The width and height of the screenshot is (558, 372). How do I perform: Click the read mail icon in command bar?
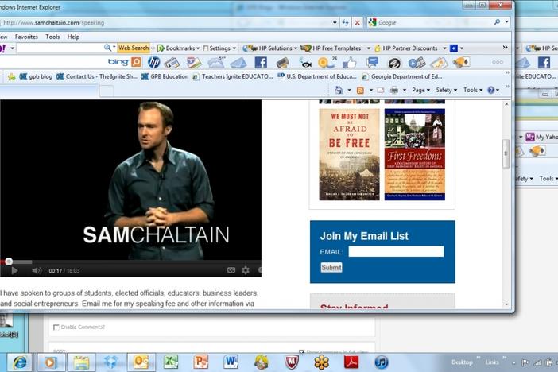[381, 91]
